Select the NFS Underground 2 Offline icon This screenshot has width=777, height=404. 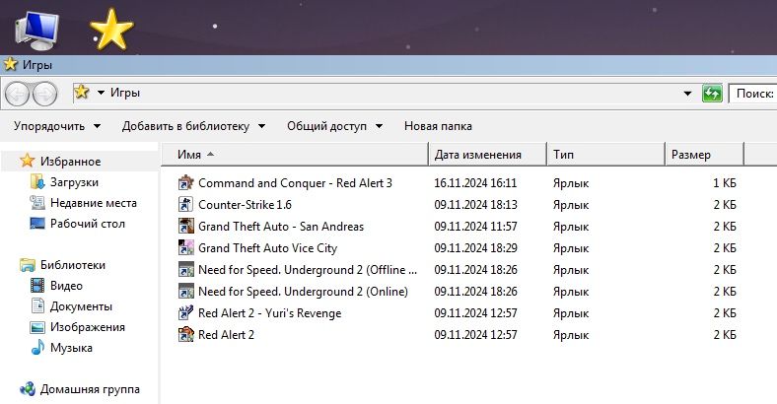click(x=185, y=270)
